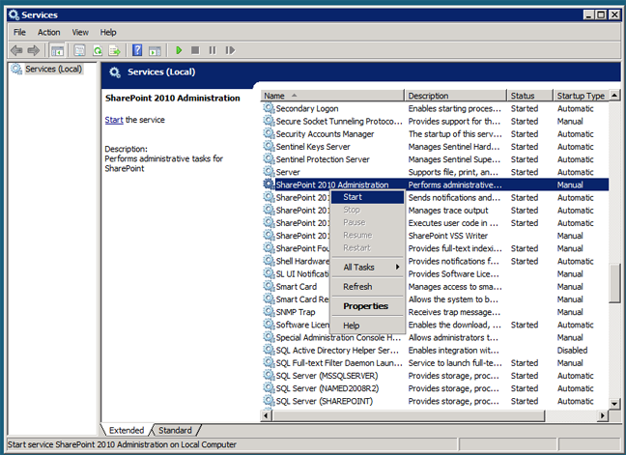The width and height of the screenshot is (626, 455).
Task: Select Security Accounts Manager service
Action: [x=435, y=133]
